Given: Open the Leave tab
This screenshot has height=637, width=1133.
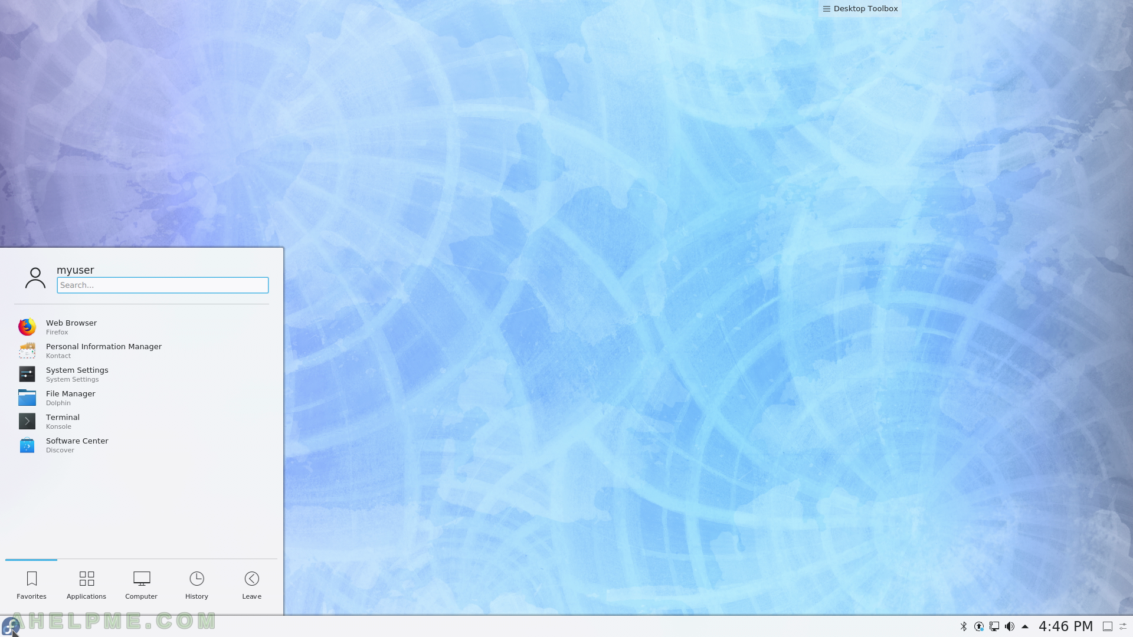Looking at the screenshot, I should tap(252, 585).
